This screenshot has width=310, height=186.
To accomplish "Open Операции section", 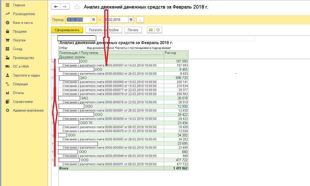I will [21, 84].
